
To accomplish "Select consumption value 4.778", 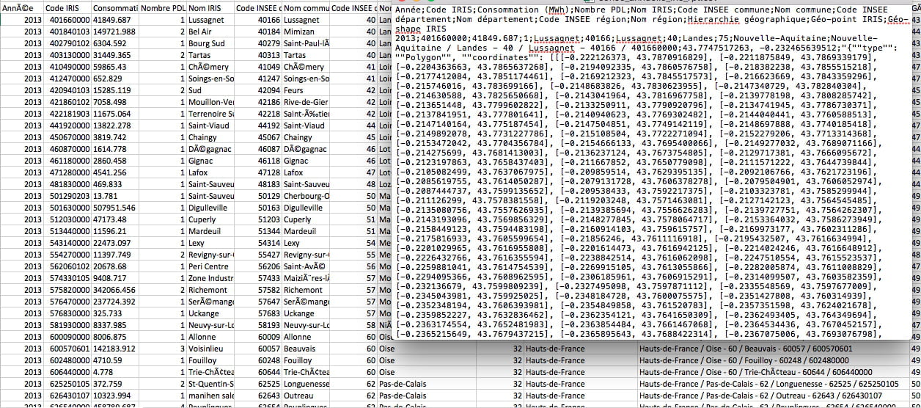I will [115, 372].
